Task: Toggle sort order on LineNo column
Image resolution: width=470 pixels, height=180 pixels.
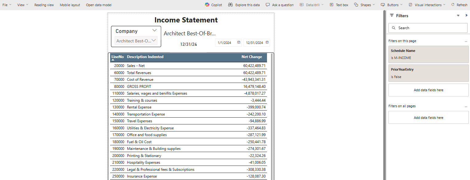Action: pyautogui.click(x=117, y=57)
